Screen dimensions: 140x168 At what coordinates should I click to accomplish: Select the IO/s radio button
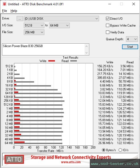click(120, 150)
